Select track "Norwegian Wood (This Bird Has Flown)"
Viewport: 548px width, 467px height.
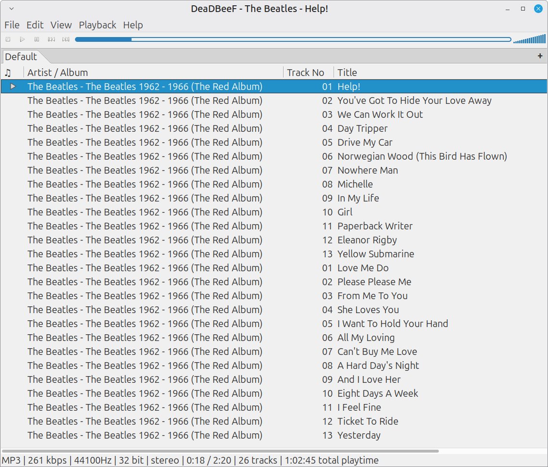coord(274,156)
